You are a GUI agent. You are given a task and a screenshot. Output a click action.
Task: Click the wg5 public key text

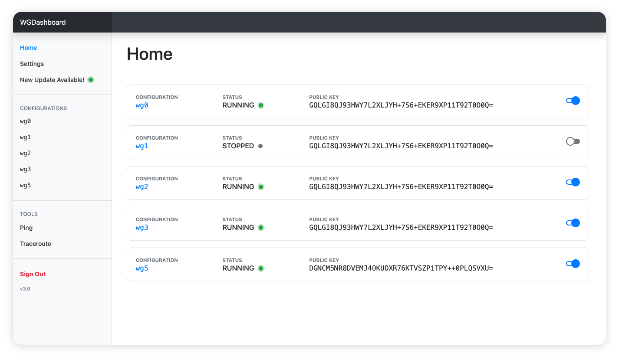tap(401, 268)
